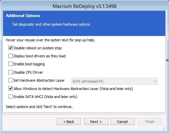Click the 'Hover your mouse over' help text
This screenshot has height=133, width=169.
(x=51, y=40)
